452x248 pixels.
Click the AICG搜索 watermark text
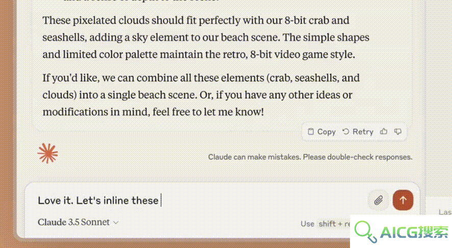(414, 232)
